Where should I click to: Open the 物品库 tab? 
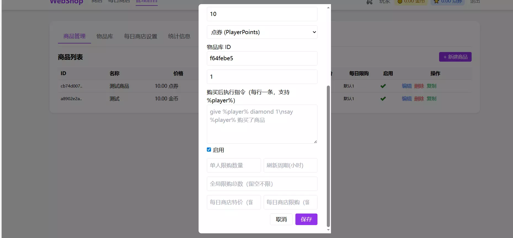coord(105,36)
